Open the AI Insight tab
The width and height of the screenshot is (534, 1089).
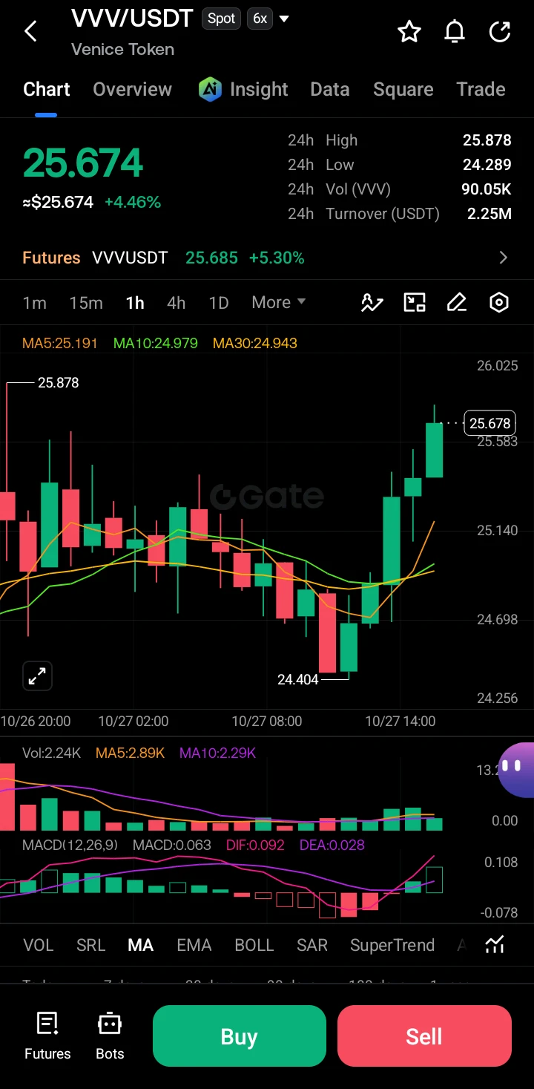(x=243, y=89)
